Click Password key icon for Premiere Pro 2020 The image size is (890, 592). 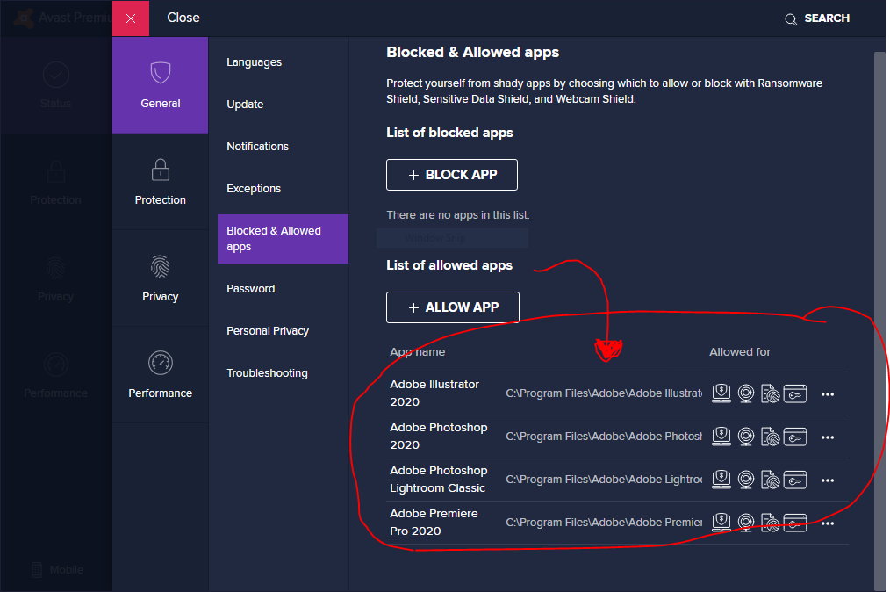pyautogui.click(x=795, y=522)
